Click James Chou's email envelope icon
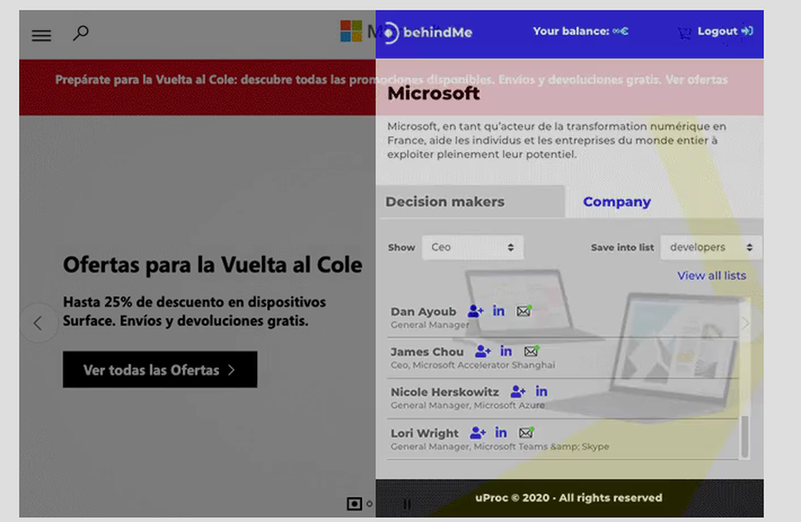The image size is (801, 522). coord(531,351)
